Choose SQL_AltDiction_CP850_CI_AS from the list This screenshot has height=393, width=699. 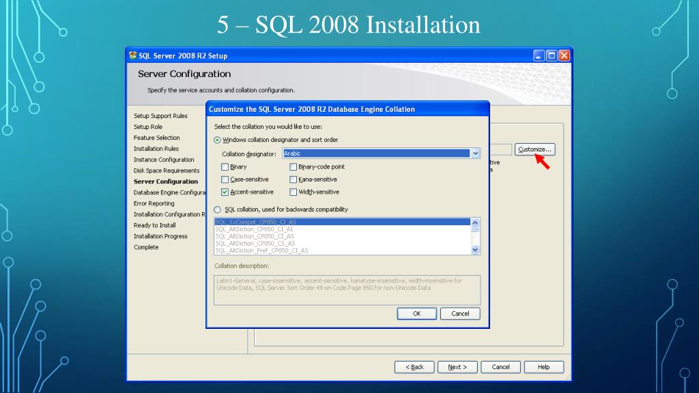[343, 236]
